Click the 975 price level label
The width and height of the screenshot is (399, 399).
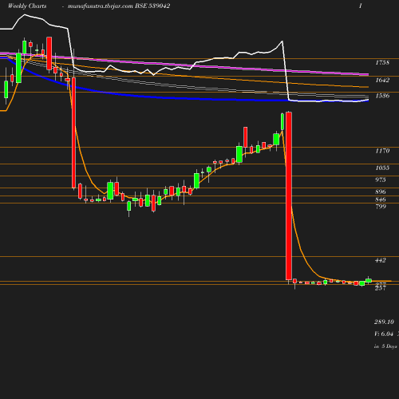[x=381, y=180]
